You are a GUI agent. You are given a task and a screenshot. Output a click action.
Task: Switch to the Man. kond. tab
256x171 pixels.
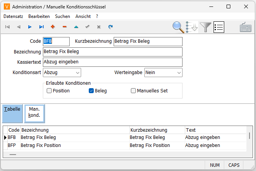(x=34, y=113)
